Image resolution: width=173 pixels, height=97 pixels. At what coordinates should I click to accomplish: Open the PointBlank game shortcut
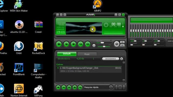pos(19,69)
